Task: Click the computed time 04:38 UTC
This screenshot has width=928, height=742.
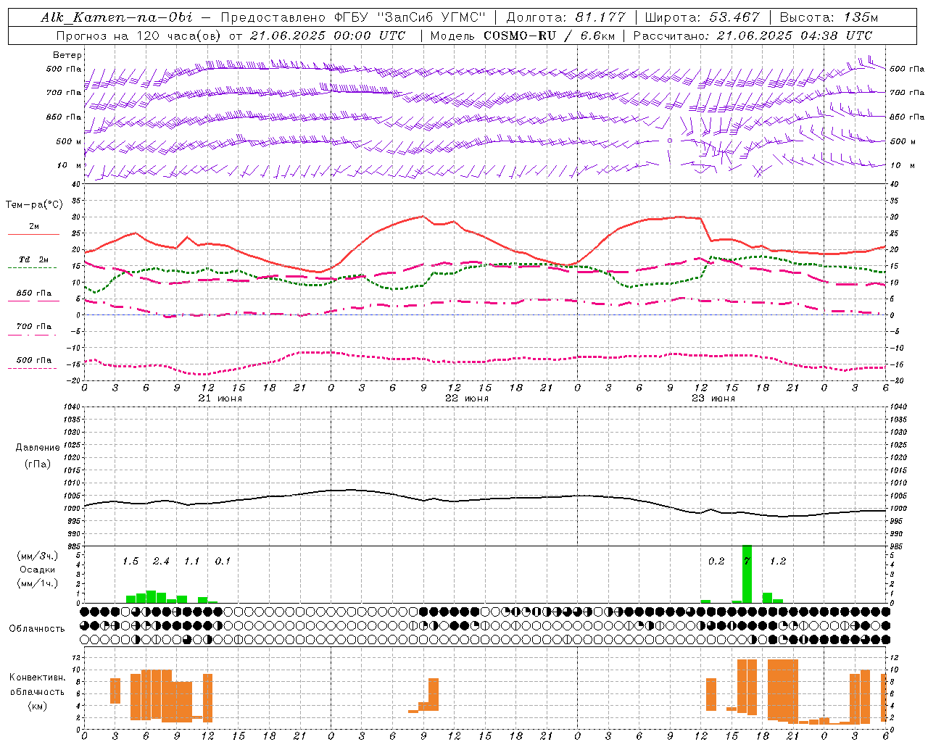Action: [835, 36]
